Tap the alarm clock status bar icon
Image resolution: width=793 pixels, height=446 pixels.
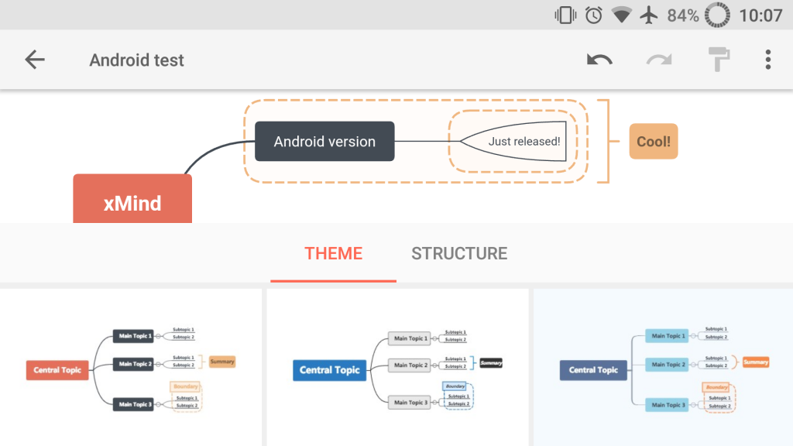coord(592,14)
